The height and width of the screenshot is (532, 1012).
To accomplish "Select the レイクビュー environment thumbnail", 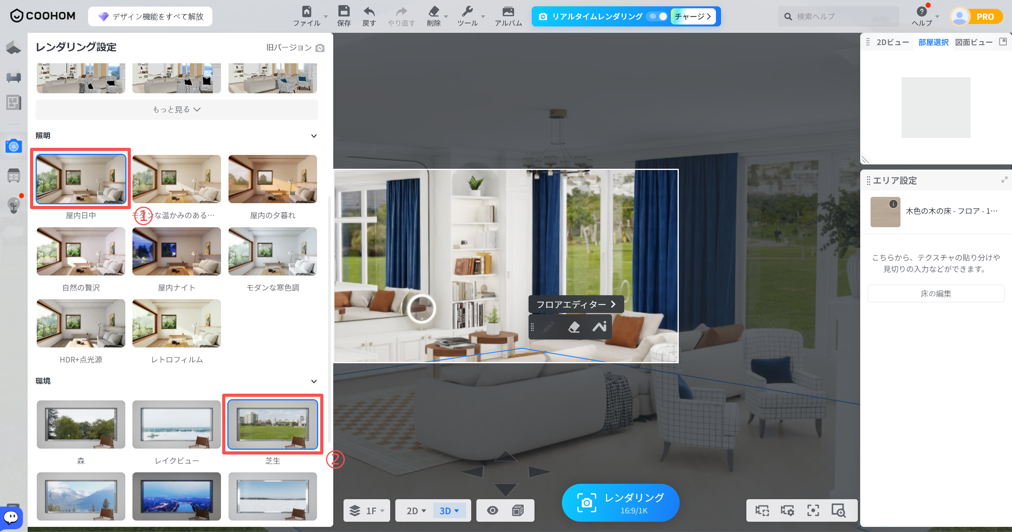I will pos(177,424).
